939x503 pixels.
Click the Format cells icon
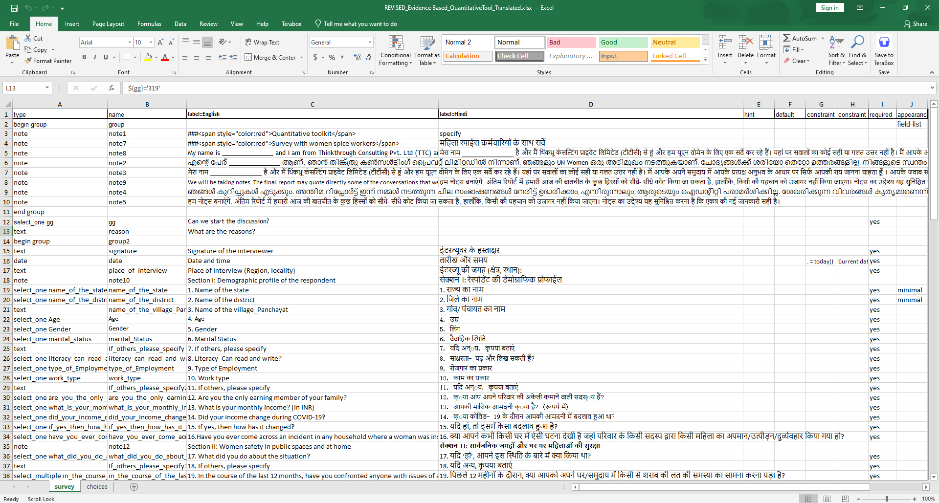click(x=766, y=43)
